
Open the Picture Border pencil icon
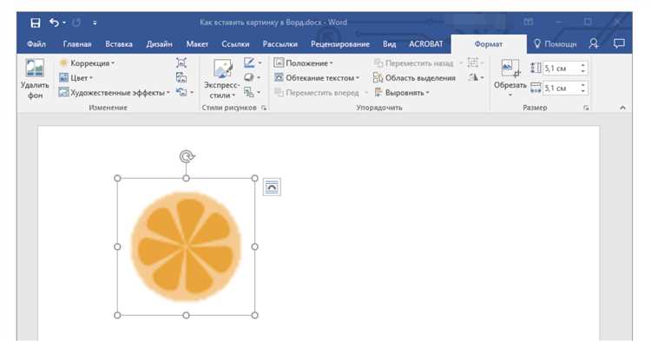point(249,62)
